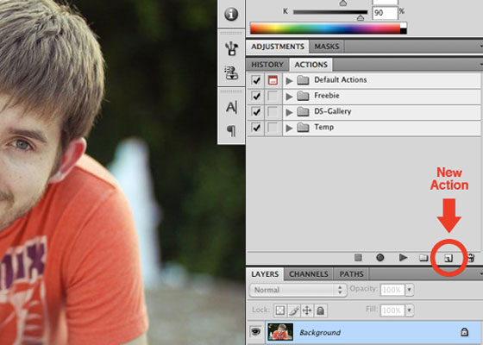Toggle the DS-Gallery set checkmark
This screenshot has width=483, height=345.
256,112
